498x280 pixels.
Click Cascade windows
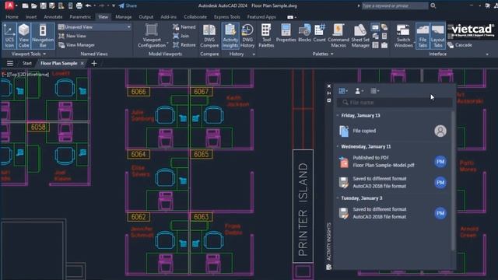pyautogui.click(x=460, y=45)
